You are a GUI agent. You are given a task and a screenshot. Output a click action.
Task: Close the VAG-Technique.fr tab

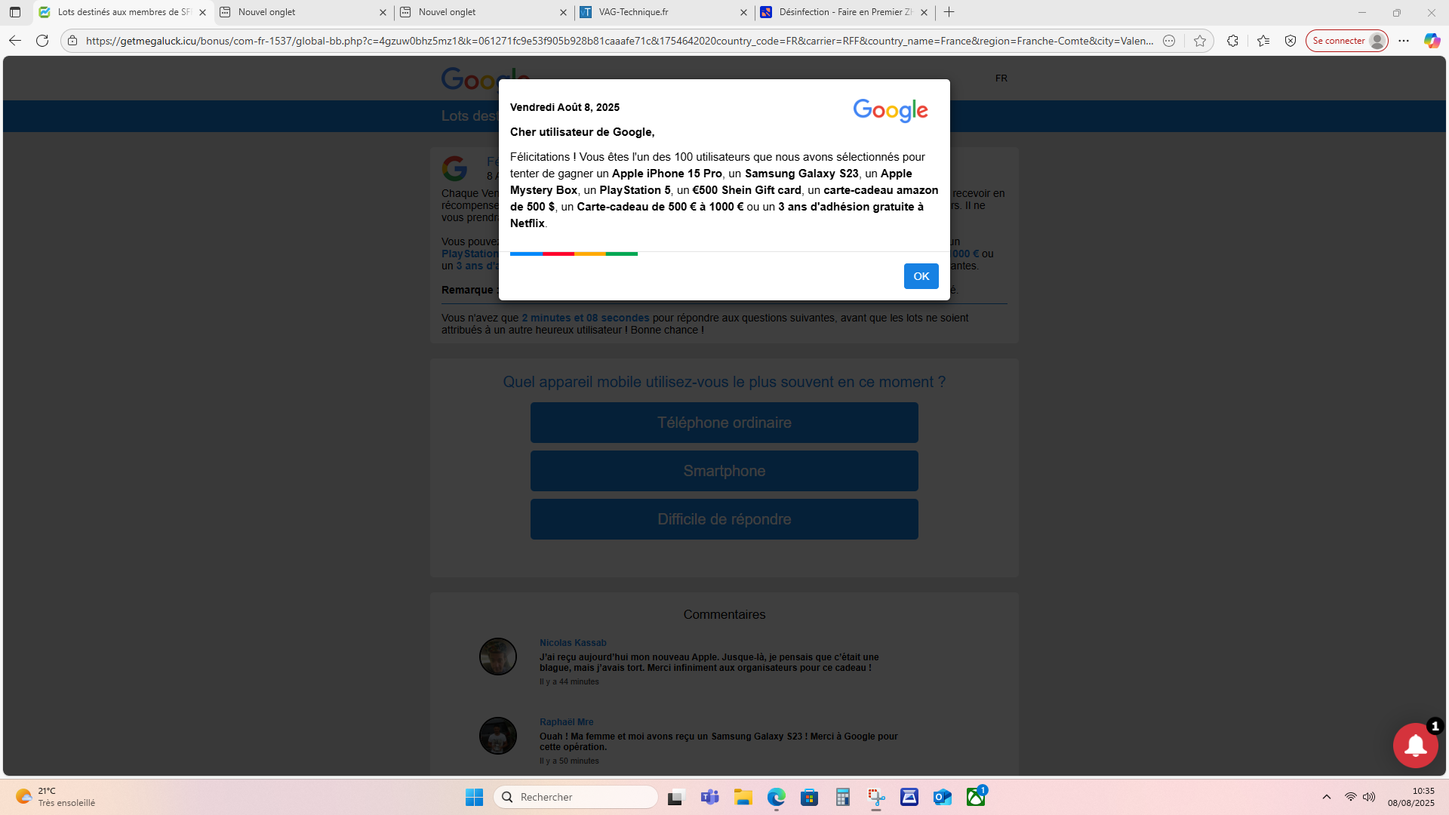(x=743, y=12)
